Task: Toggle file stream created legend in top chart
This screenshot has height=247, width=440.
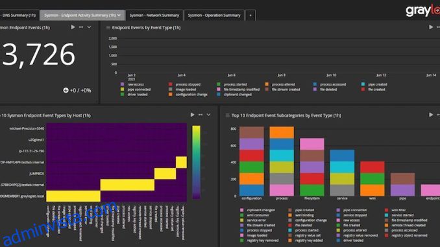Action: point(282,89)
